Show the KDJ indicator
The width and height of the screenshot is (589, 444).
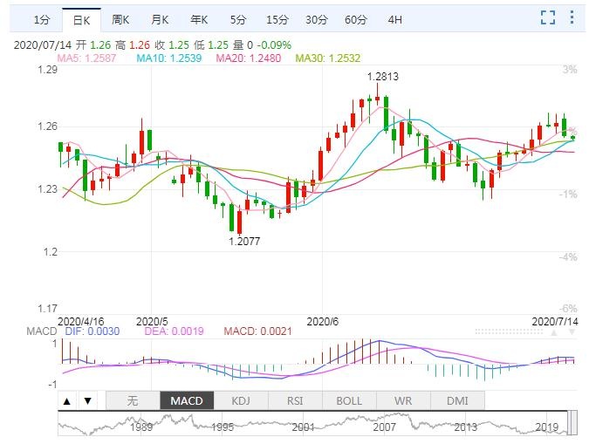[241, 401]
